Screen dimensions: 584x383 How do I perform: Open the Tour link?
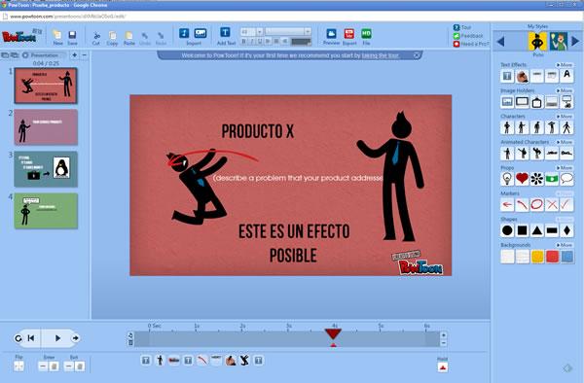(x=462, y=27)
